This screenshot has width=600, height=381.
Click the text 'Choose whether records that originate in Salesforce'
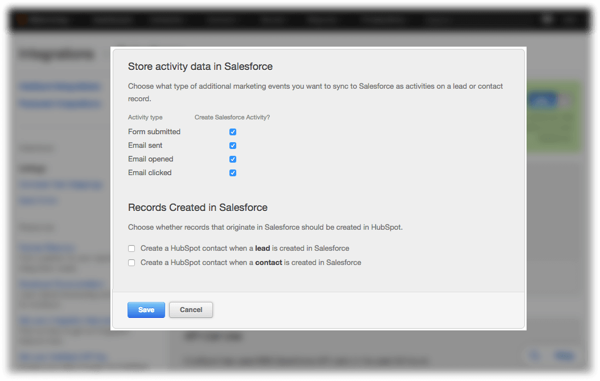pyautogui.click(x=213, y=227)
